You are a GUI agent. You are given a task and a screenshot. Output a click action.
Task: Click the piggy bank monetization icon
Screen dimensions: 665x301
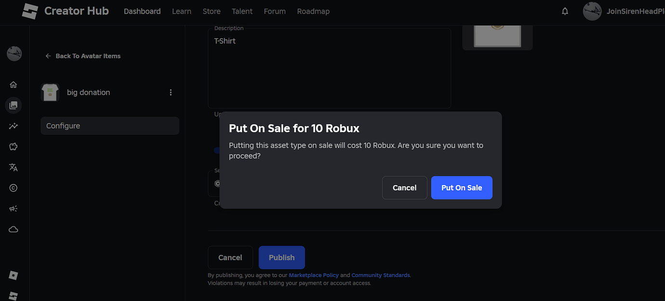click(x=13, y=147)
